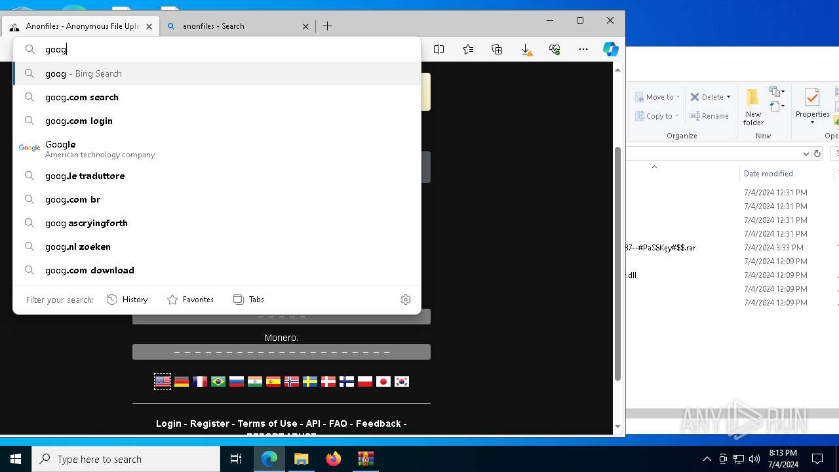Choose 'goog.com search' suggestion
839x472 pixels.
pos(217,97)
